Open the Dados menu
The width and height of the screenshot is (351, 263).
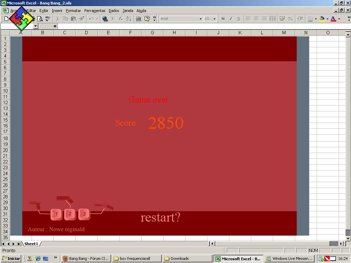point(114,11)
